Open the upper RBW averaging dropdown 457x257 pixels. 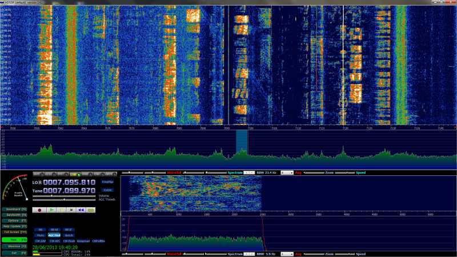click(x=287, y=172)
